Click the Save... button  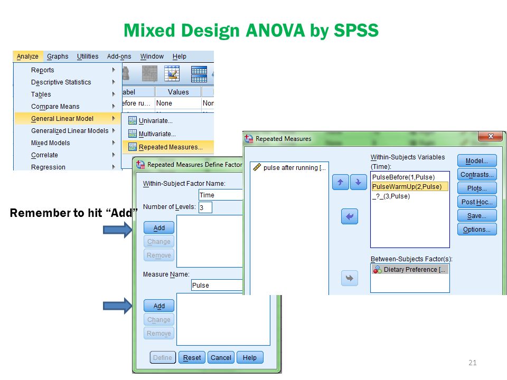click(x=477, y=215)
